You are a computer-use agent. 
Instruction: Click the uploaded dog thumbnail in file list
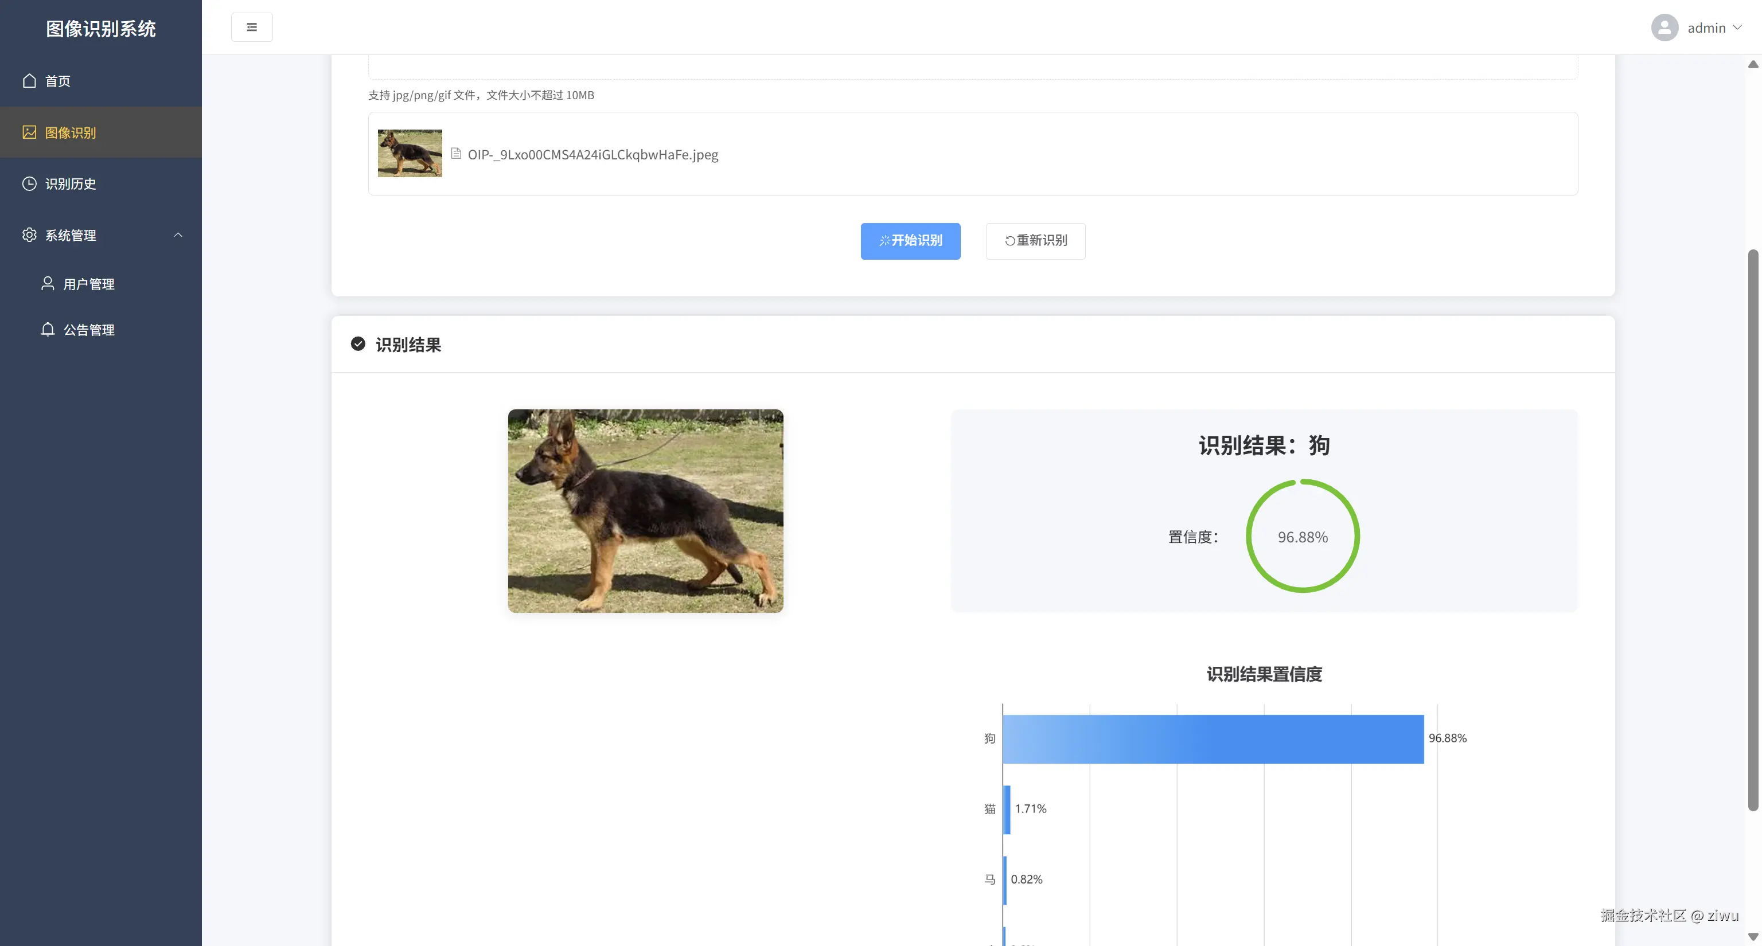pyautogui.click(x=410, y=153)
